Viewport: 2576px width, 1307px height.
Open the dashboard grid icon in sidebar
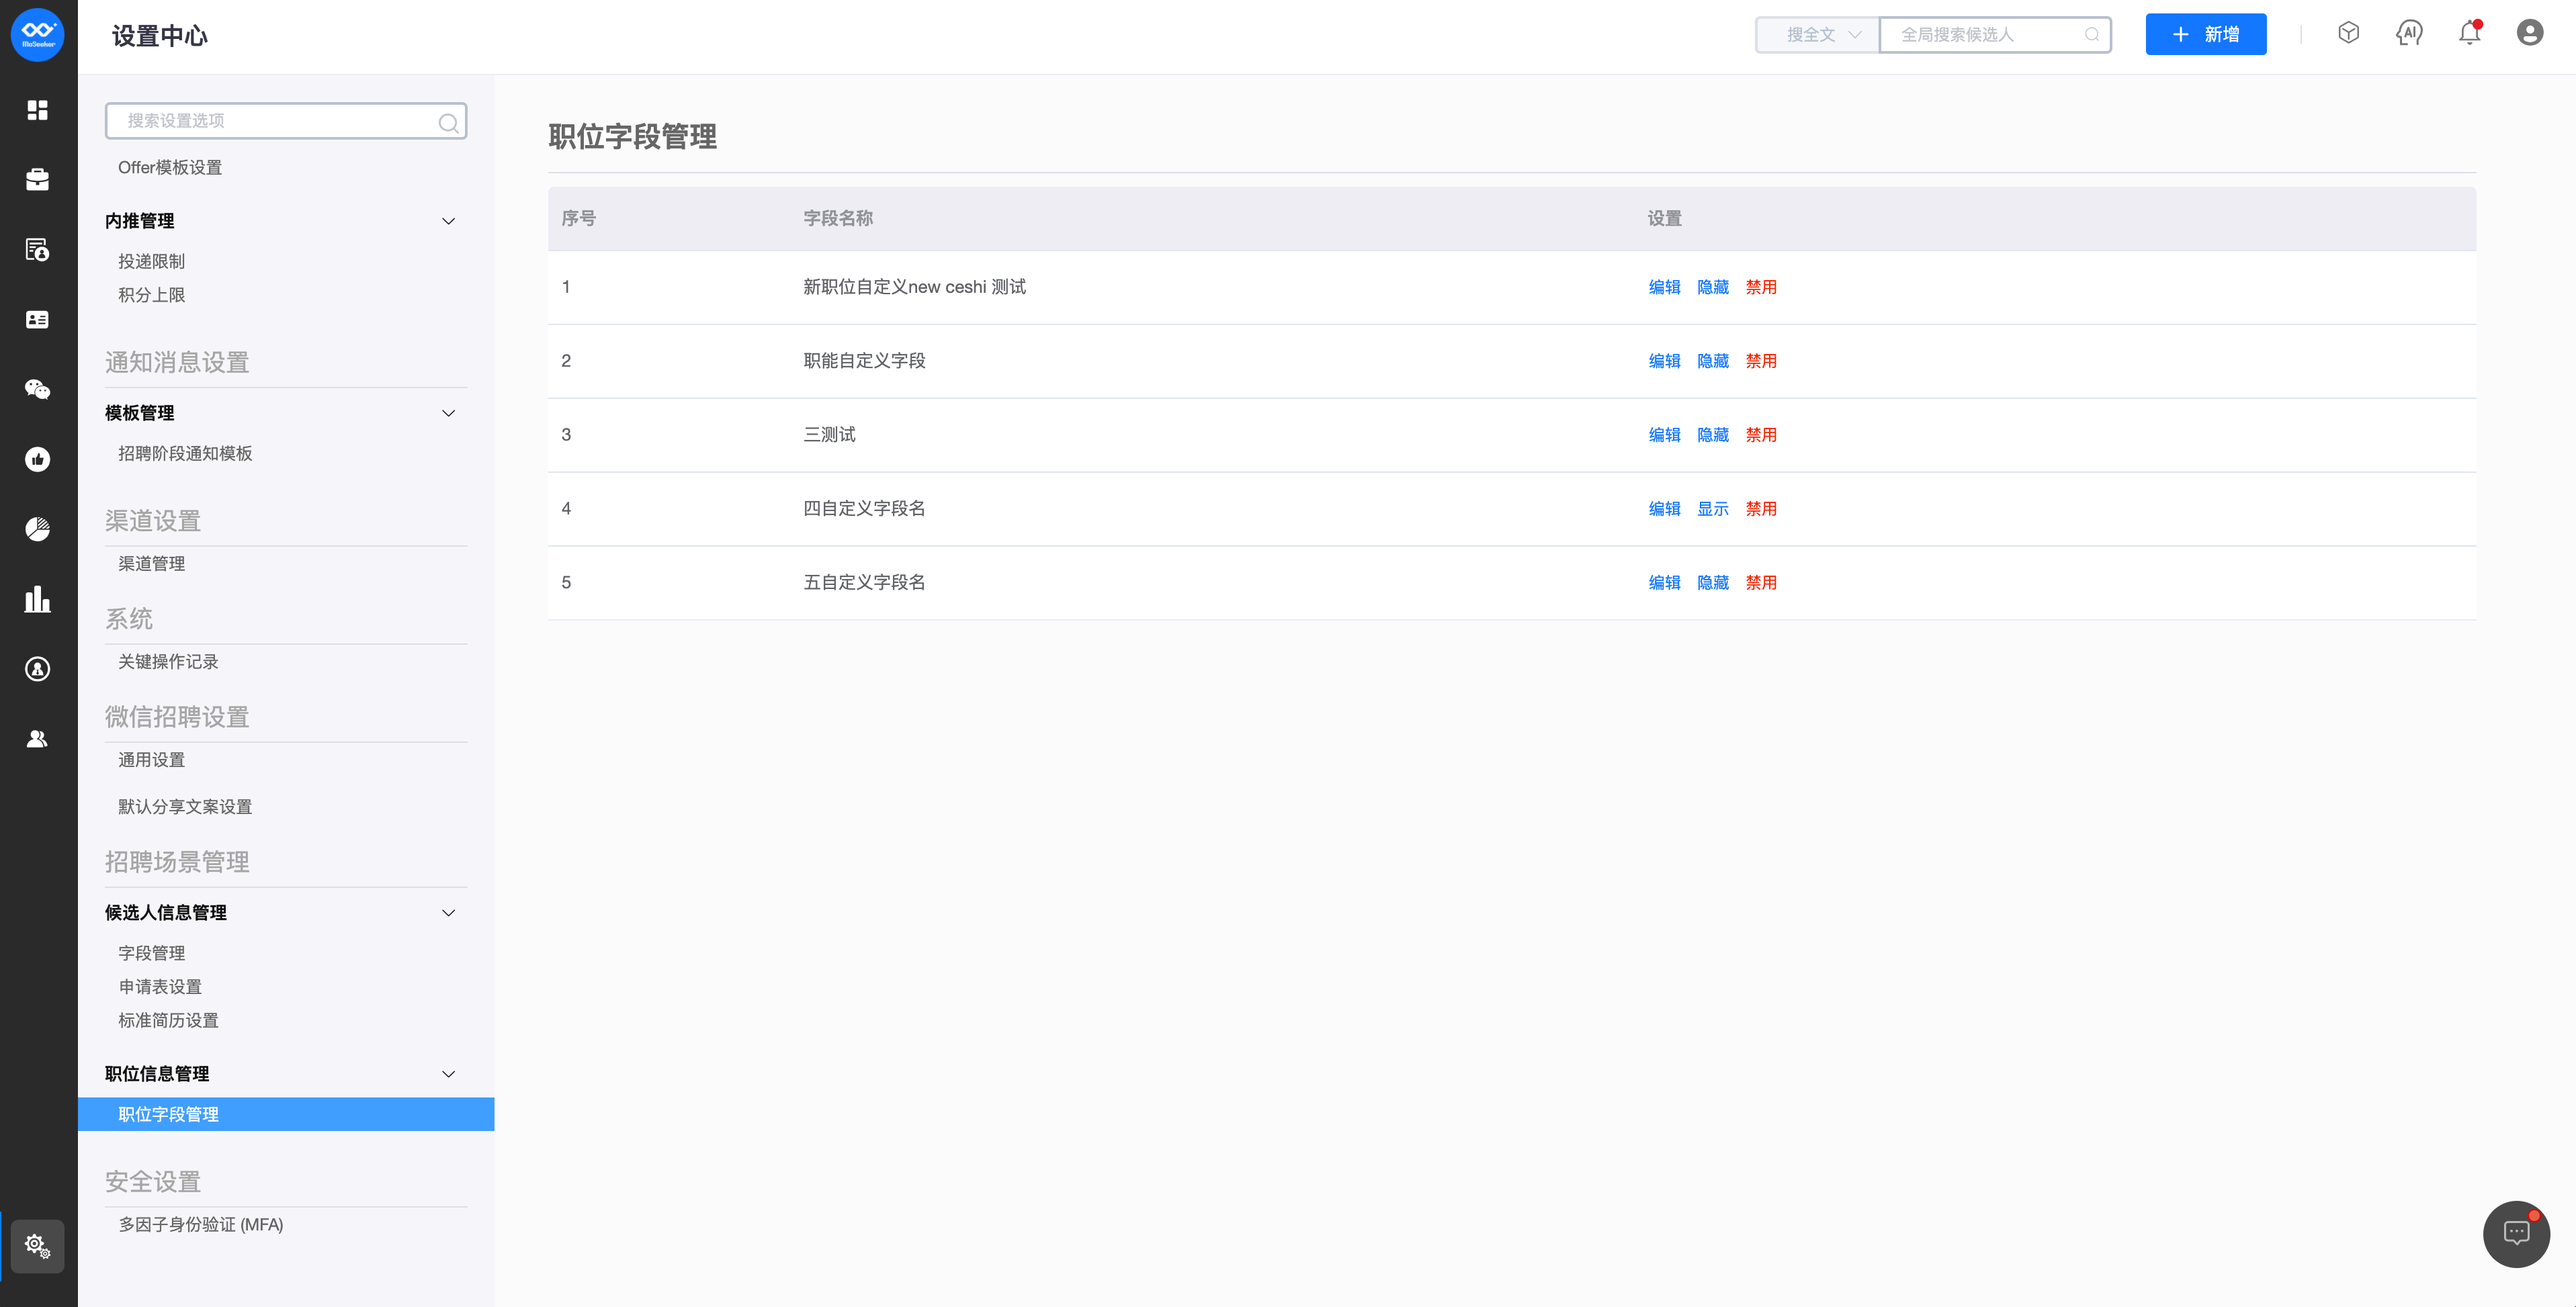pos(38,110)
